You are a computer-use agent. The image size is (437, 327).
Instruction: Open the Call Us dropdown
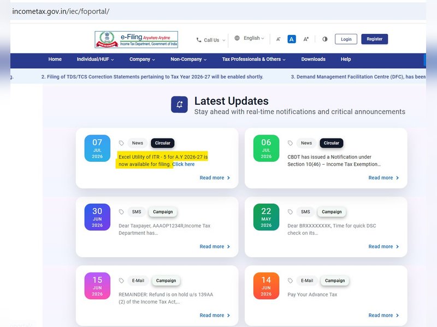[211, 40]
